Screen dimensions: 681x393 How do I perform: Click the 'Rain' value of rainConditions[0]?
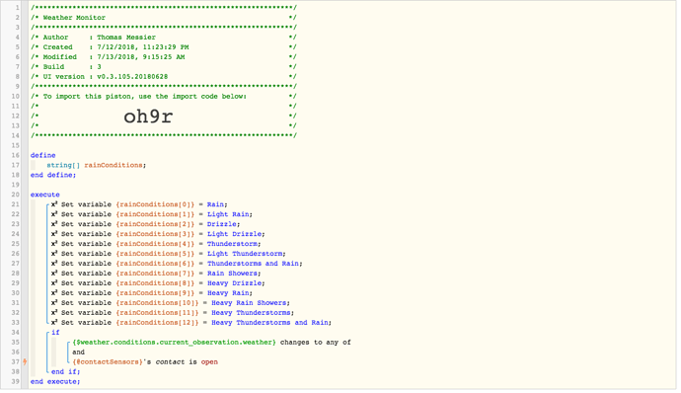[215, 204]
